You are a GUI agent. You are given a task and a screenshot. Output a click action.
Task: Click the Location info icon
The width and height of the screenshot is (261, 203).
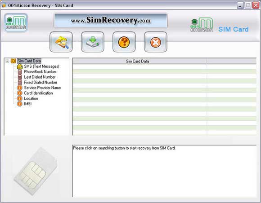pos(20,98)
